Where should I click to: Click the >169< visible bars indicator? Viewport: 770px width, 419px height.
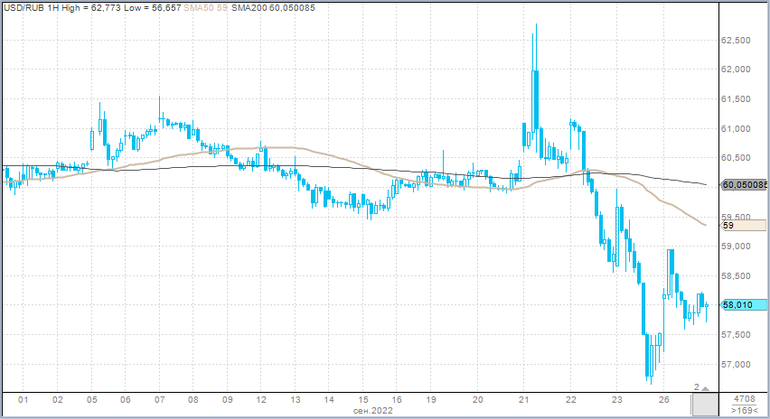(745, 411)
